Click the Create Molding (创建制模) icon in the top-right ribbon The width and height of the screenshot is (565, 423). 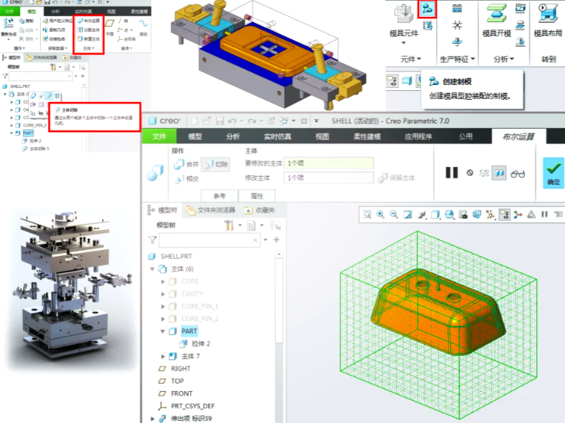427,9
